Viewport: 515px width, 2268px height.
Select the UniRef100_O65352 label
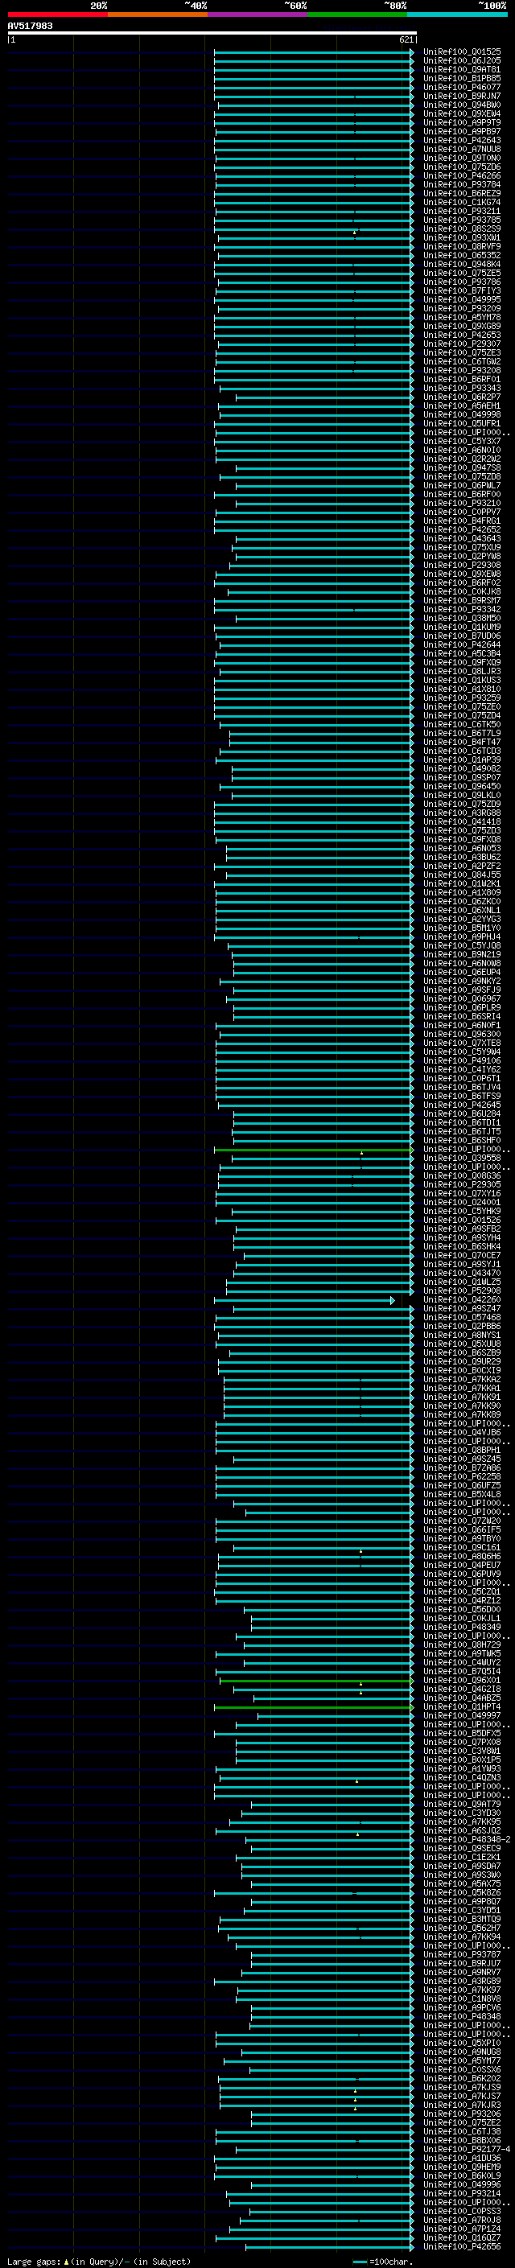(462, 255)
